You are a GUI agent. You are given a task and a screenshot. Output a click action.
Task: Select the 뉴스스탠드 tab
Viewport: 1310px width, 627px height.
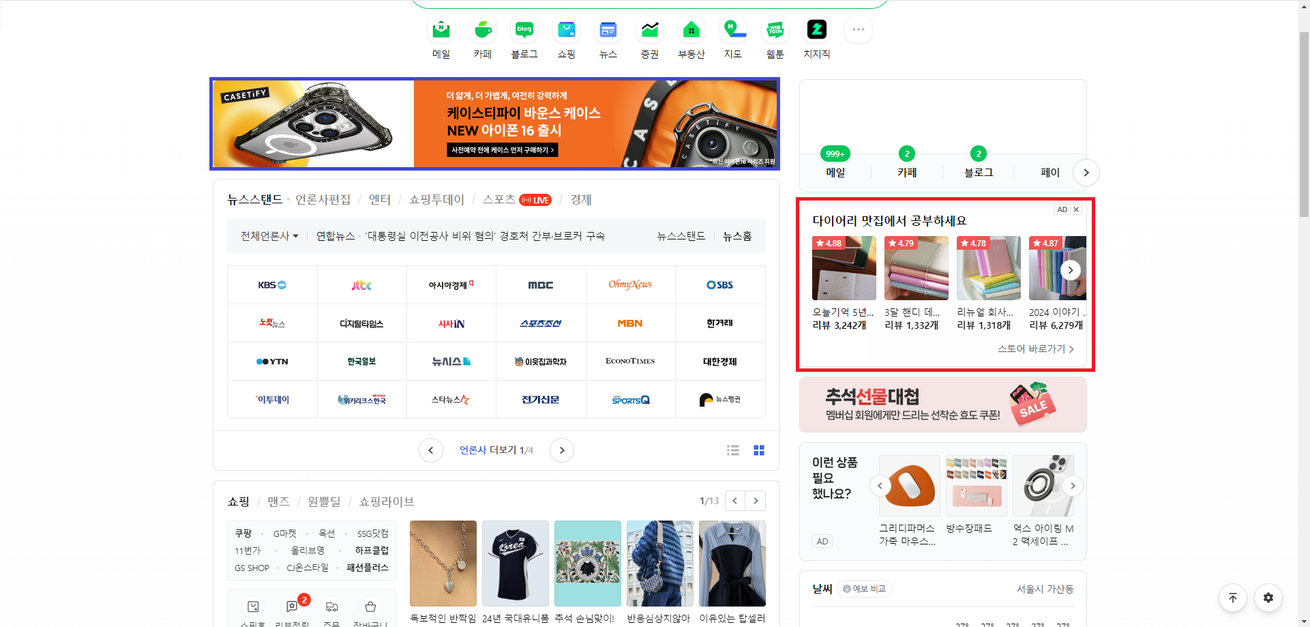point(254,199)
